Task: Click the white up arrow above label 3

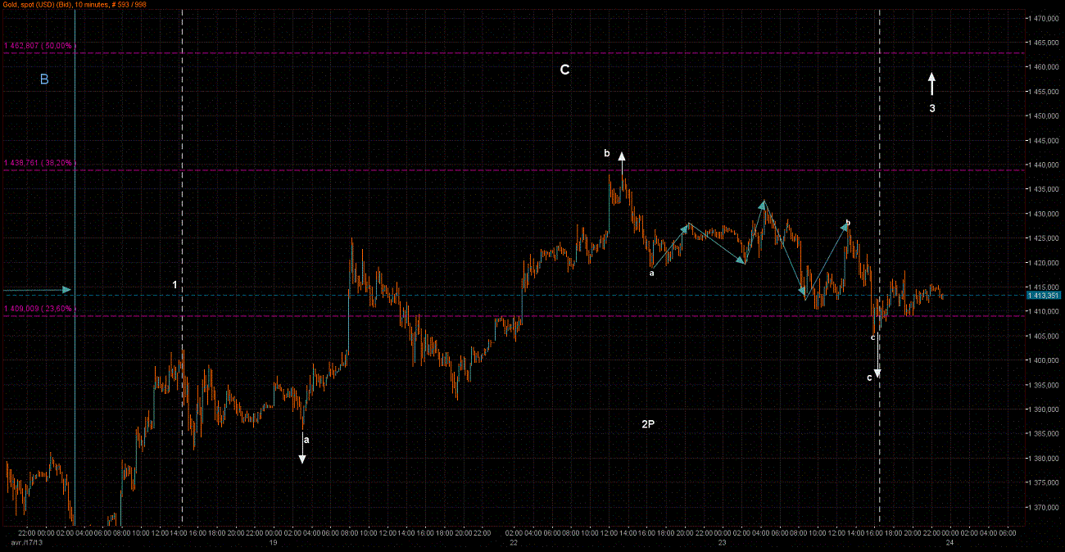Action: pyautogui.click(x=931, y=84)
